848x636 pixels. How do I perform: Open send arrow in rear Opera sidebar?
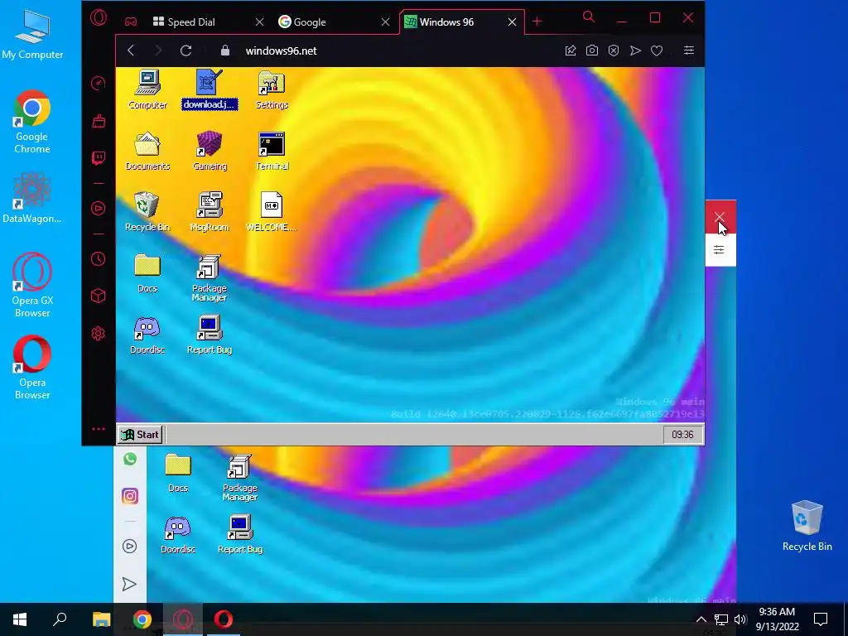coord(129,584)
